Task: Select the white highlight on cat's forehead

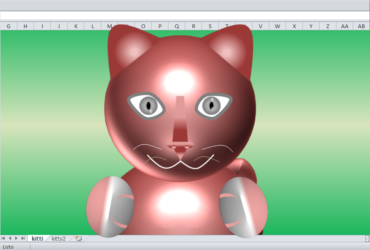Action: click(x=178, y=82)
